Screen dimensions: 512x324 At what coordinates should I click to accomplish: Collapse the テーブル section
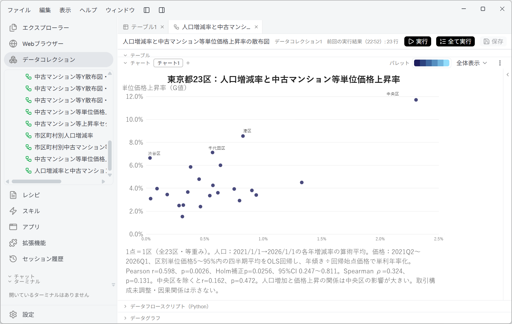125,55
